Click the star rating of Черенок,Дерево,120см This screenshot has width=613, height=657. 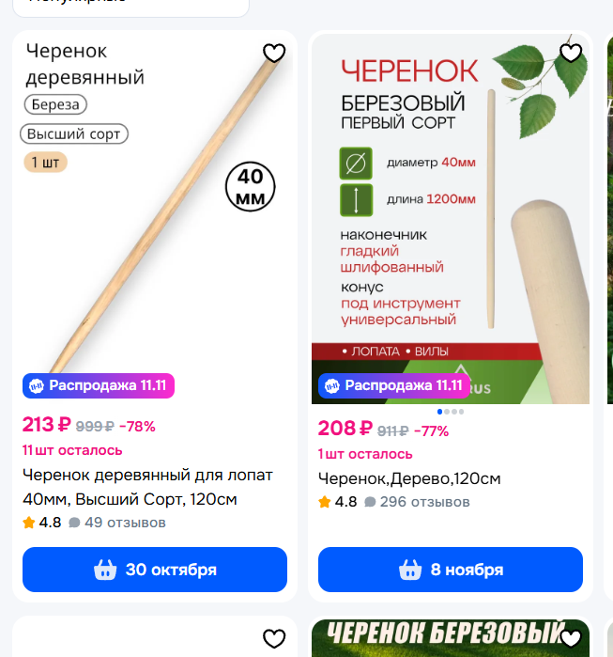click(337, 502)
